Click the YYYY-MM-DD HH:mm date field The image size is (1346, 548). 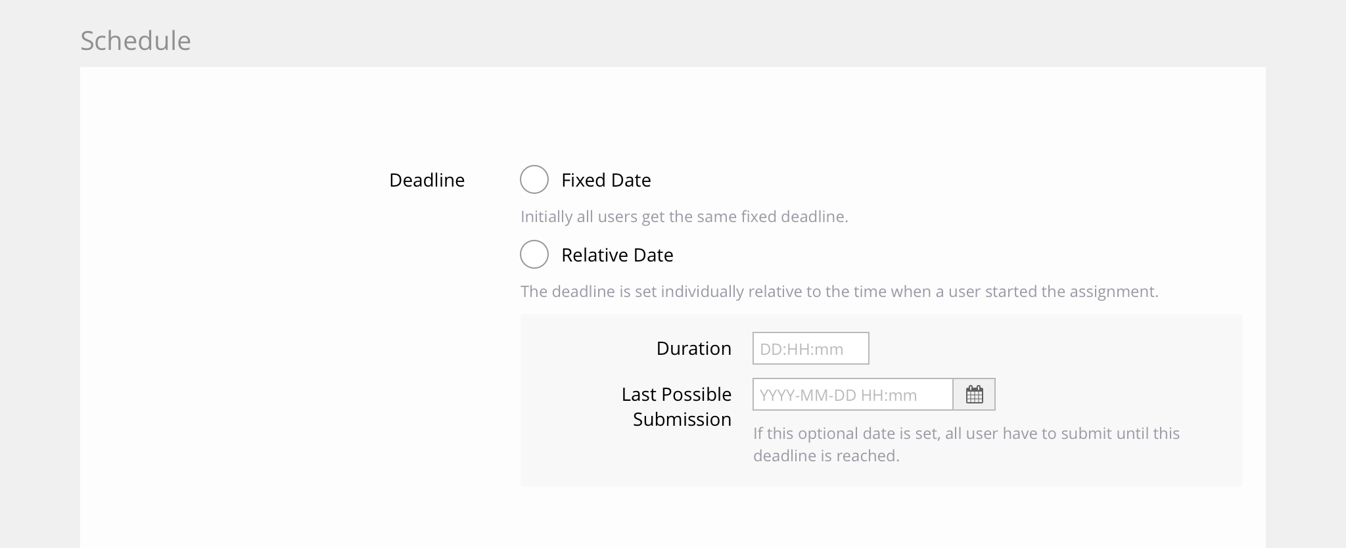click(852, 395)
